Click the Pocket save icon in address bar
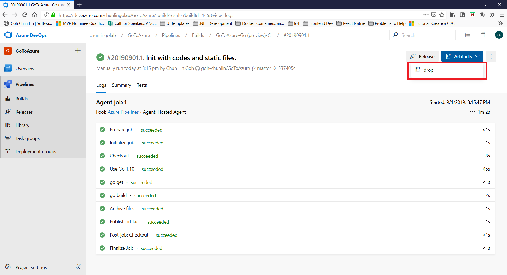This screenshot has height=275, width=507. (x=434, y=15)
